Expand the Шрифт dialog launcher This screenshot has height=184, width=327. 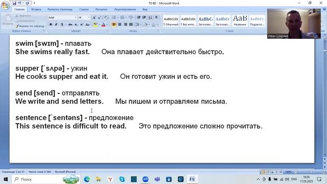click(x=108, y=31)
